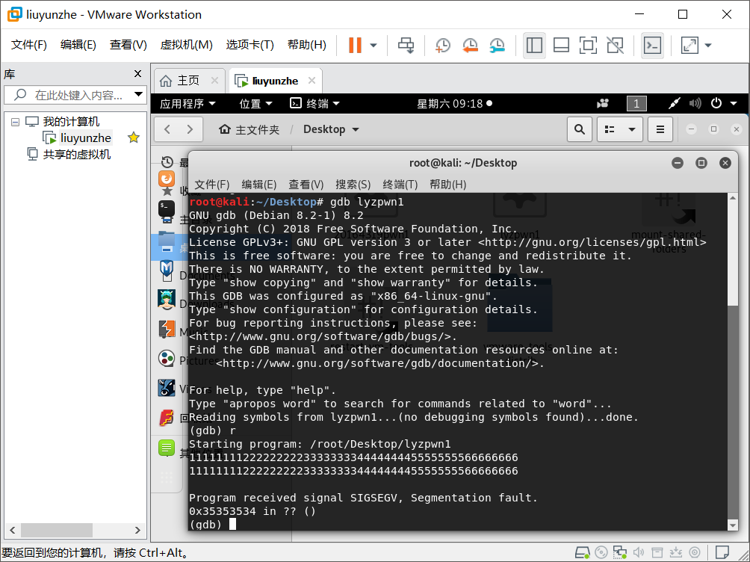Open terminal window 文件(F) menu
Image resolution: width=750 pixels, height=562 pixels.
point(212,185)
